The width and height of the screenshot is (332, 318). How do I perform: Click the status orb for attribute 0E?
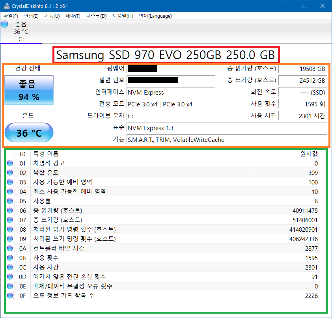tap(10, 286)
